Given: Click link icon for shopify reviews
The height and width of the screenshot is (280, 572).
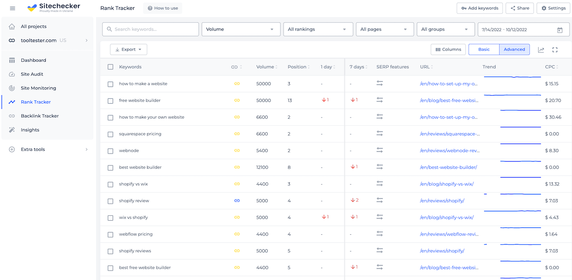Looking at the screenshot, I should point(237,251).
